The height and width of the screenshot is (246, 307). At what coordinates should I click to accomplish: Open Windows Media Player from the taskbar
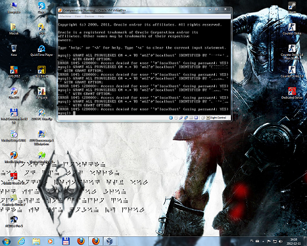[51, 242]
